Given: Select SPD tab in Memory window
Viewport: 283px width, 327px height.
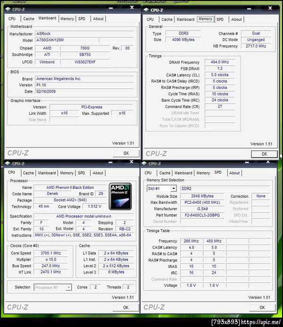Looking at the screenshot, I should (x=220, y=19).
